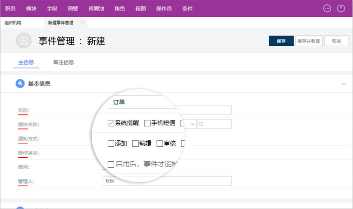
Task: Click the 保存 button
Action: (281, 41)
